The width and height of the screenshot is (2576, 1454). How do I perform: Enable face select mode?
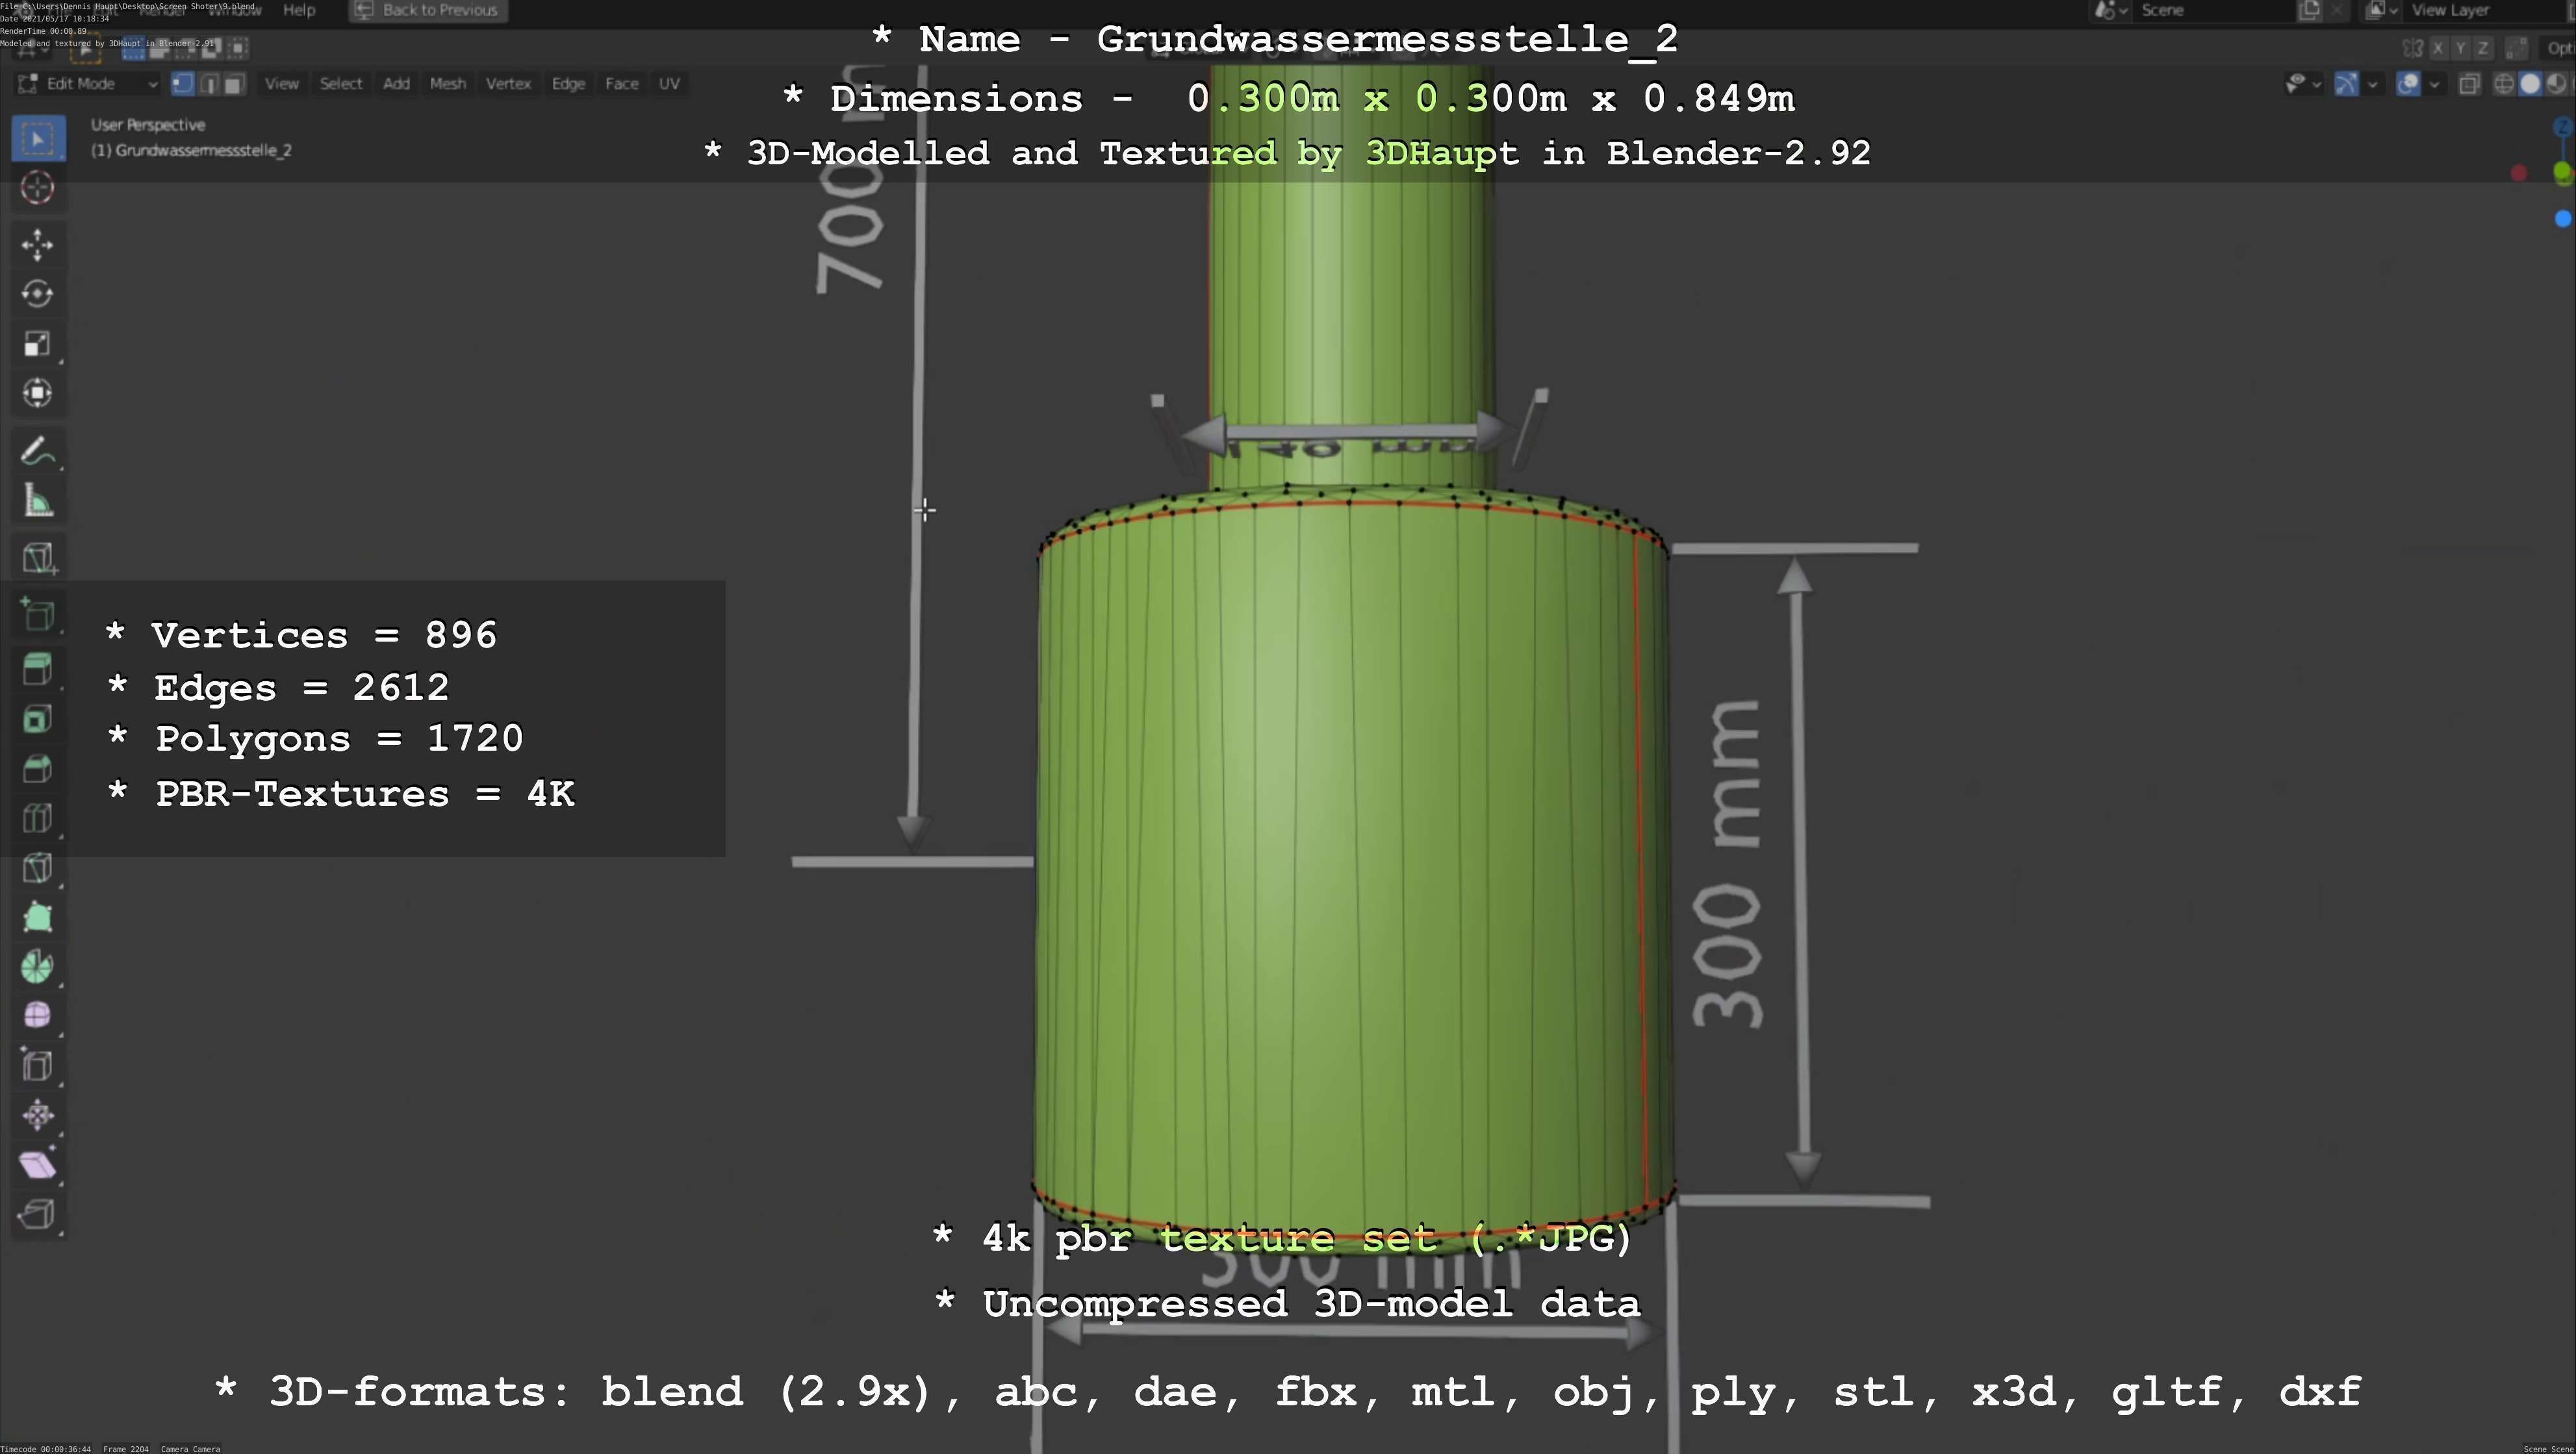(x=234, y=84)
